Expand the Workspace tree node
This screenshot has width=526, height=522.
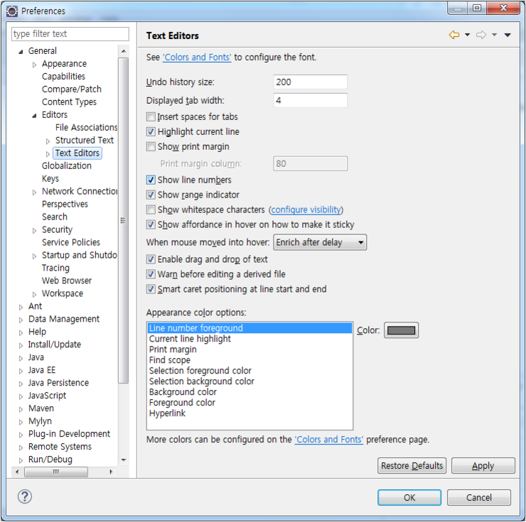click(x=34, y=294)
